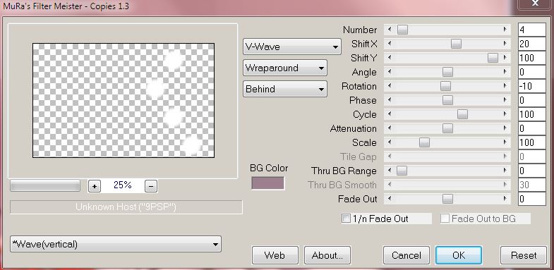Click the 25% zoom level text
Screen dimensions: 554x270
point(123,185)
